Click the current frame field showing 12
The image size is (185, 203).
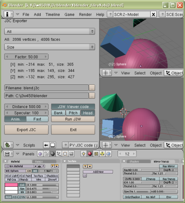pos(127,154)
